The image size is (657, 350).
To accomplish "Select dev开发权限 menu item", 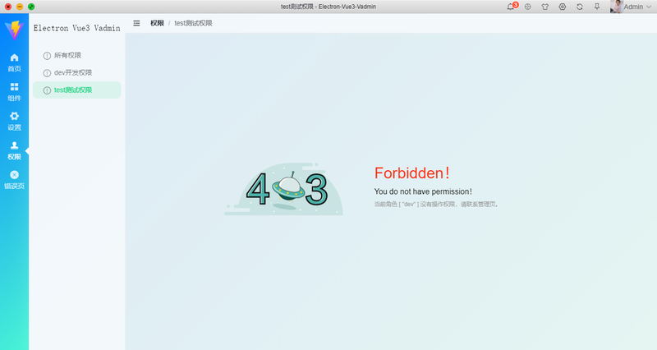I will pos(77,72).
